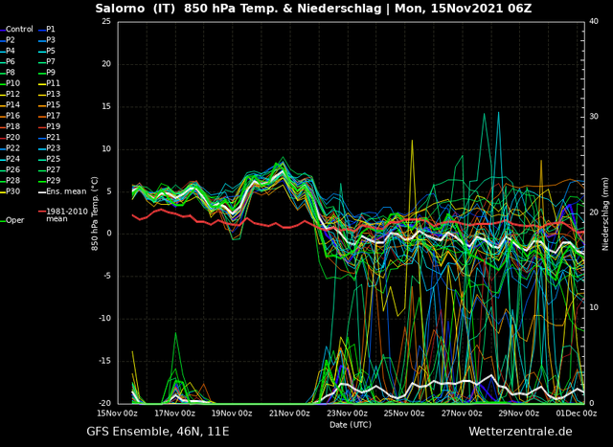
Task: Click the 15 temperature tick label
Action: click(106, 106)
